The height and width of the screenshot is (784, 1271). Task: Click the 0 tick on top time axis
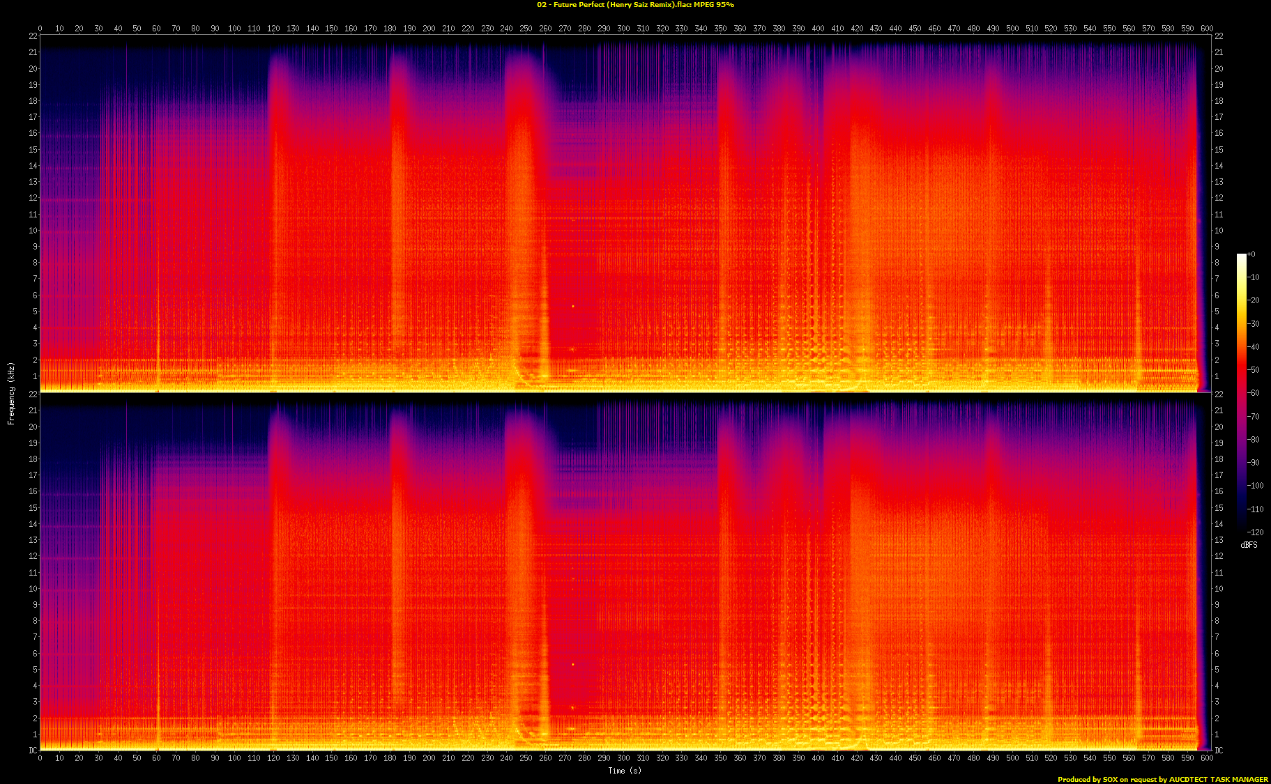(x=40, y=29)
